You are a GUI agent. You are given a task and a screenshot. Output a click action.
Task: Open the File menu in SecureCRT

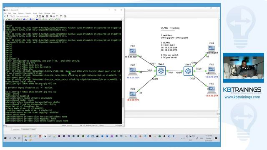[x=5, y=13]
